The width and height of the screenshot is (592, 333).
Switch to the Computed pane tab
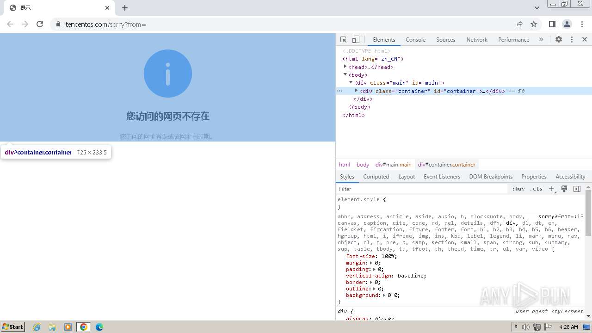pyautogui.click(x=376, y=177)
